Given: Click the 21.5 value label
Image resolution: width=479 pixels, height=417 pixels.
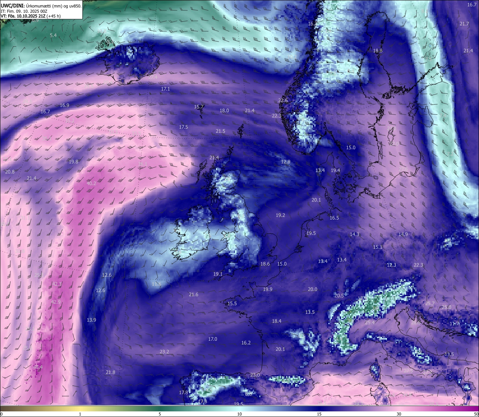Looking at the screenshot, I should tap(220, 131).
